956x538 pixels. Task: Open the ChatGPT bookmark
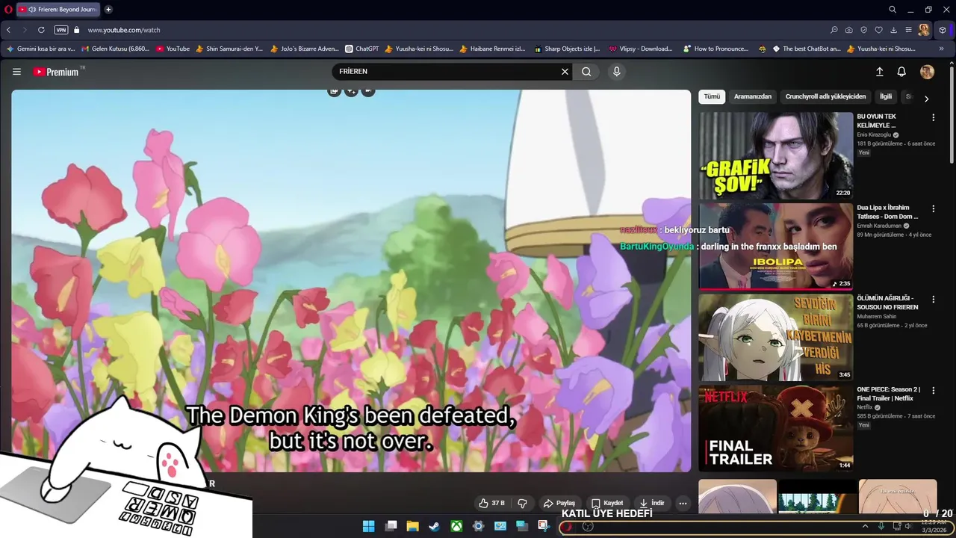click(362, 49)
